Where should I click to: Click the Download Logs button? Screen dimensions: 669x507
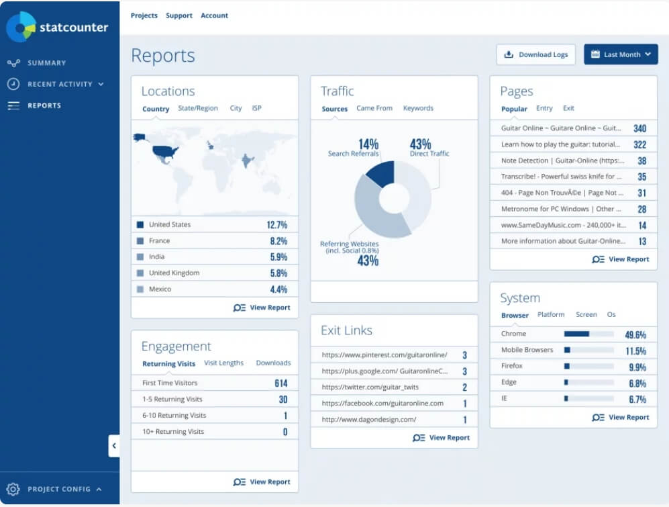[536, 54]
